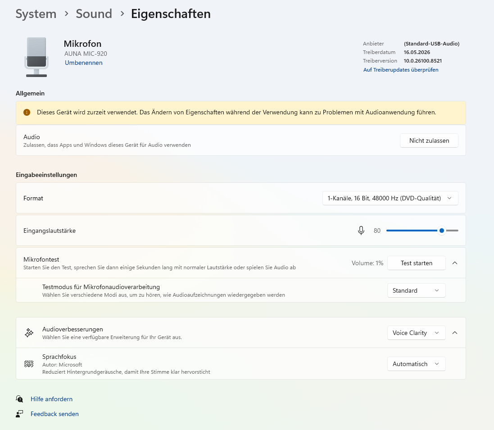Click the Testmodus für Mikrofonaudioverarbeitung label
This screenshot has width=494, height=430.
(x=101, y=287)
